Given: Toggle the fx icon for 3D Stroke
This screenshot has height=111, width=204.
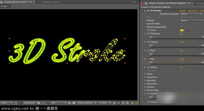Looking at the screenshot, I should click(x=145, y=11).
